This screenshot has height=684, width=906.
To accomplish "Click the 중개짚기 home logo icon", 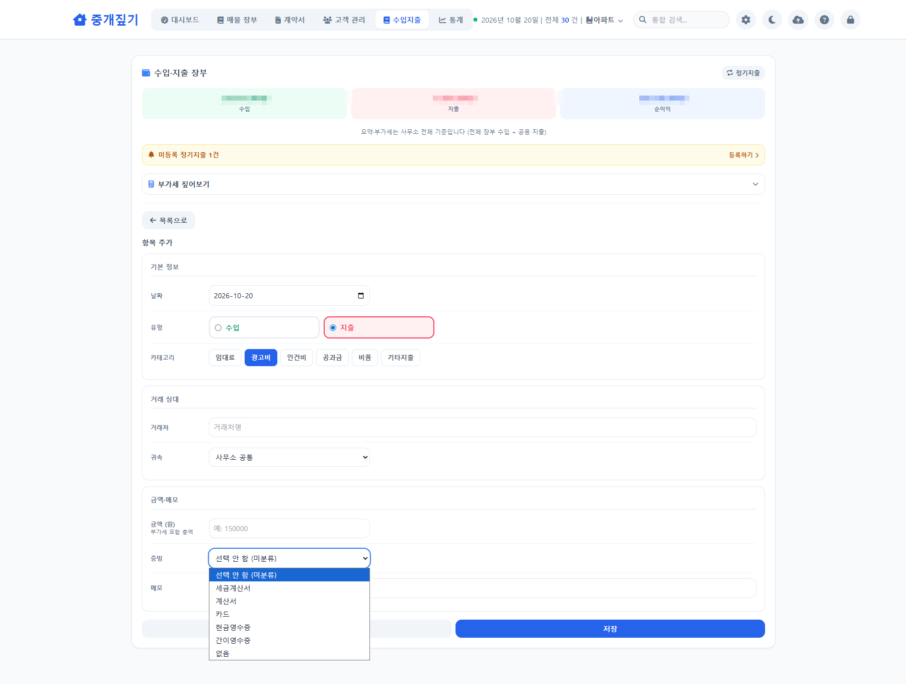I will pyautogui.click(x=80, y=20).
